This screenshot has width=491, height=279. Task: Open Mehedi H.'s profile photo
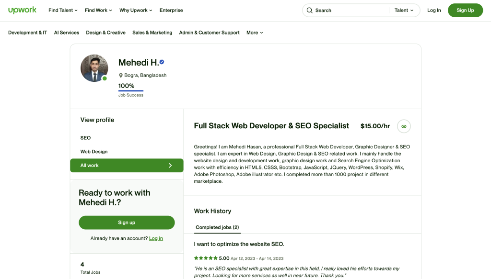[94, 68]
